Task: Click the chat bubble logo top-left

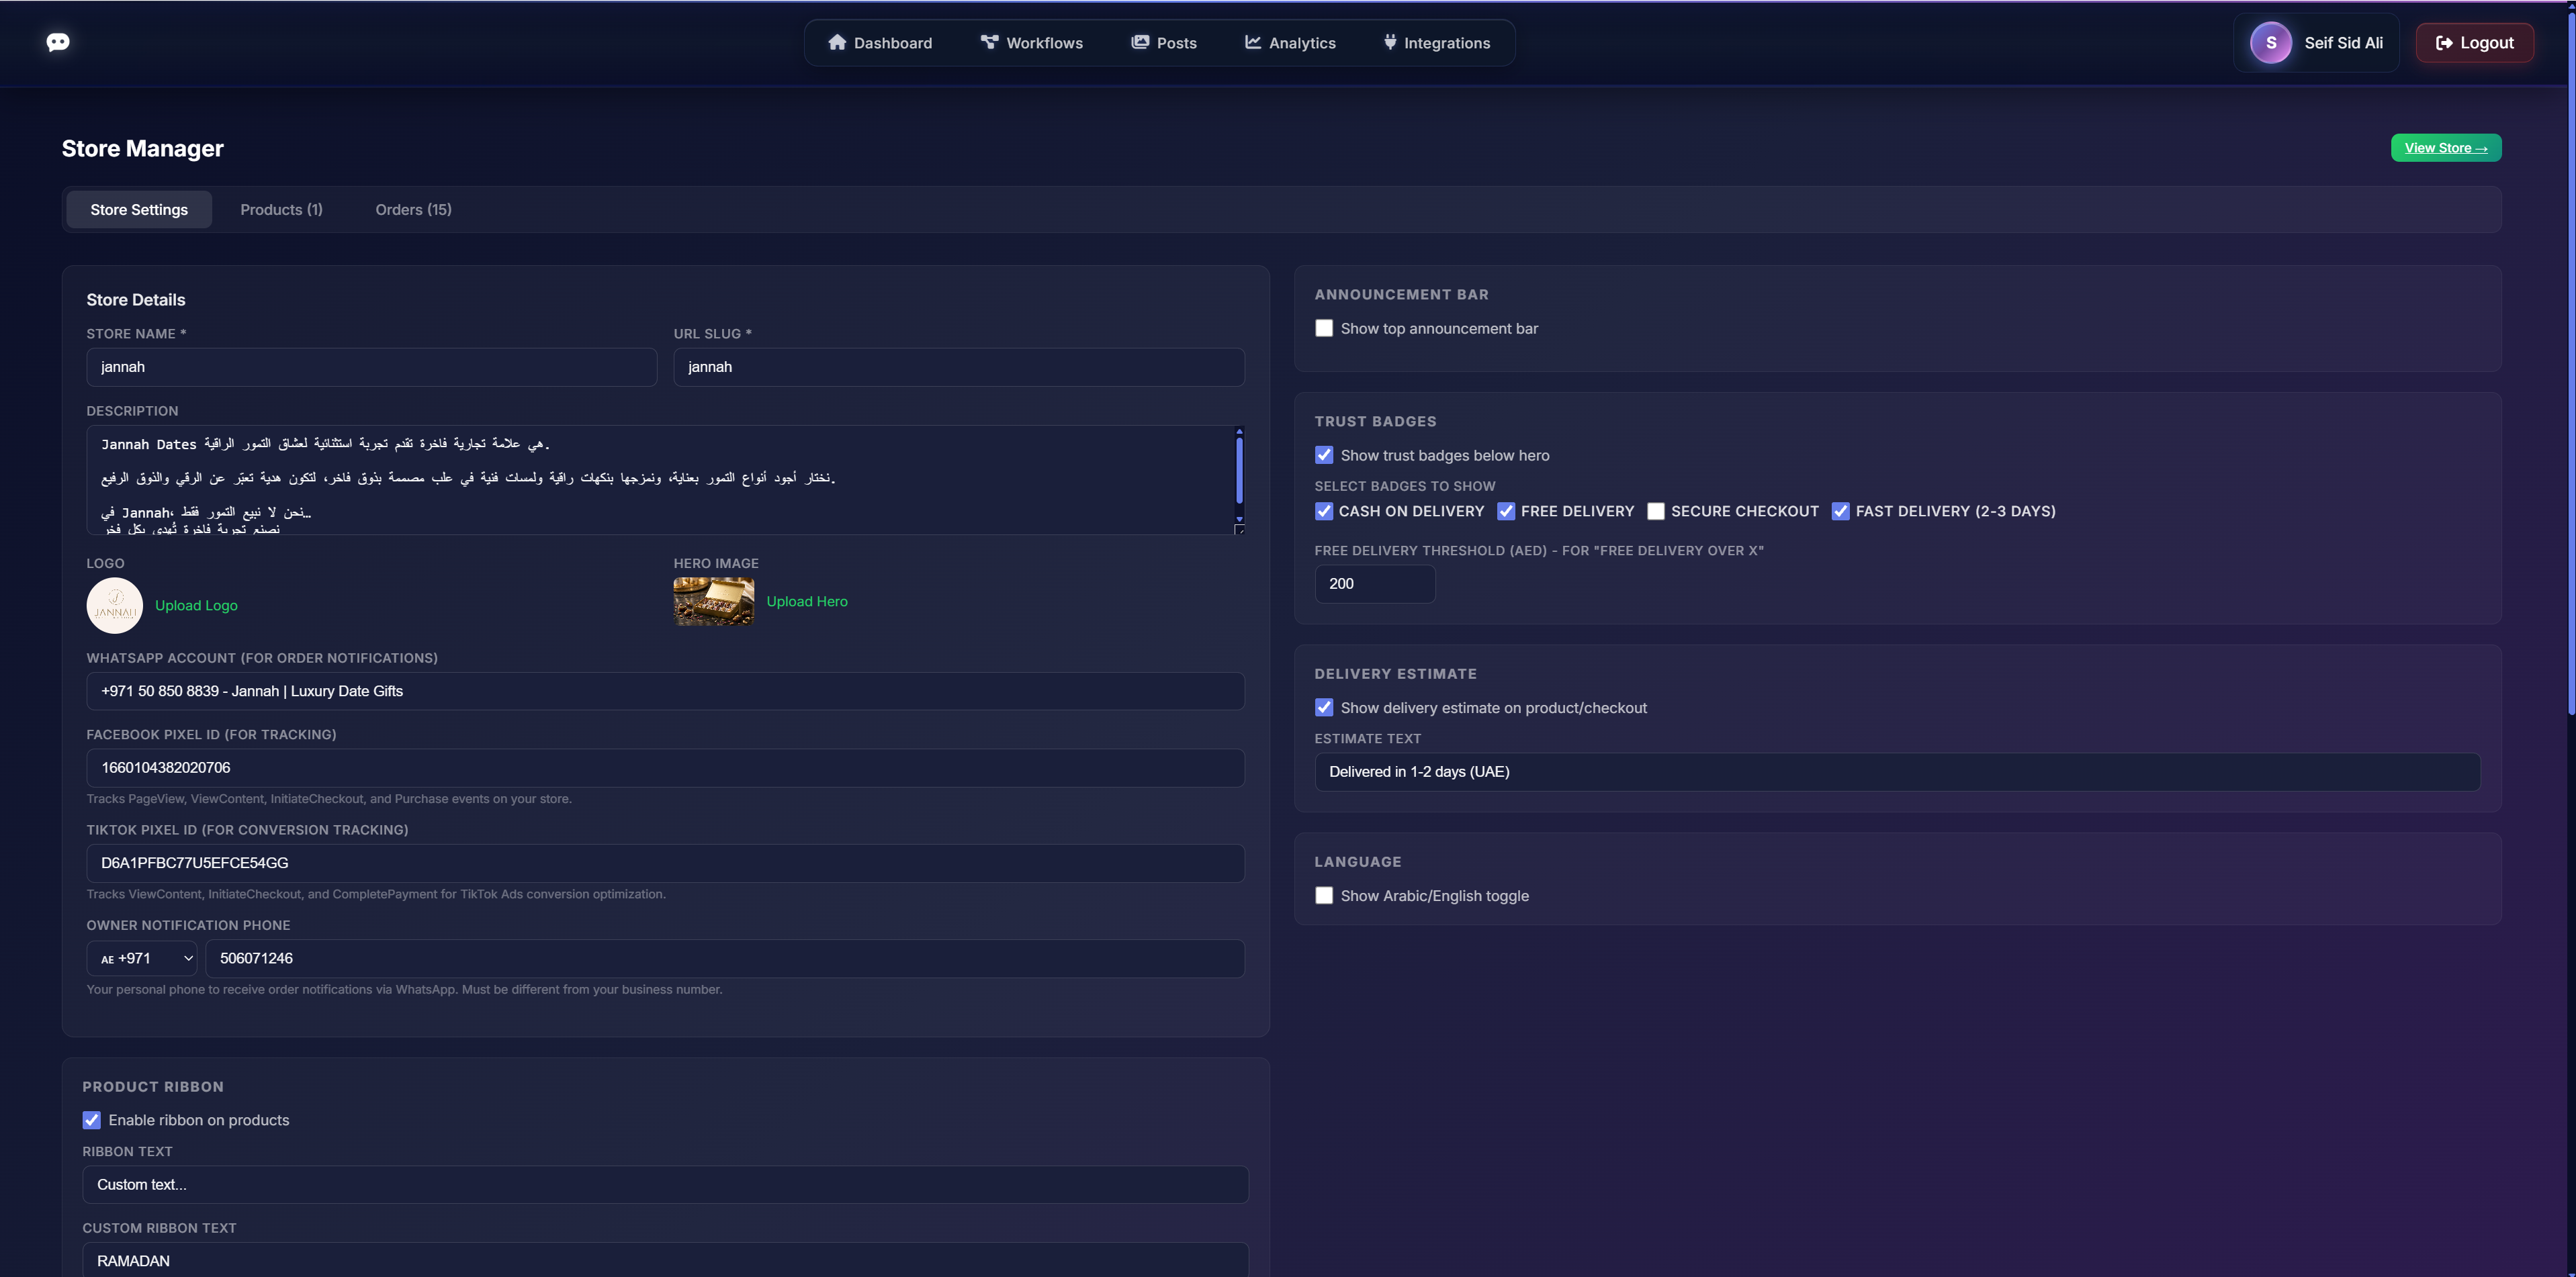Action: [x=58, y=42]
